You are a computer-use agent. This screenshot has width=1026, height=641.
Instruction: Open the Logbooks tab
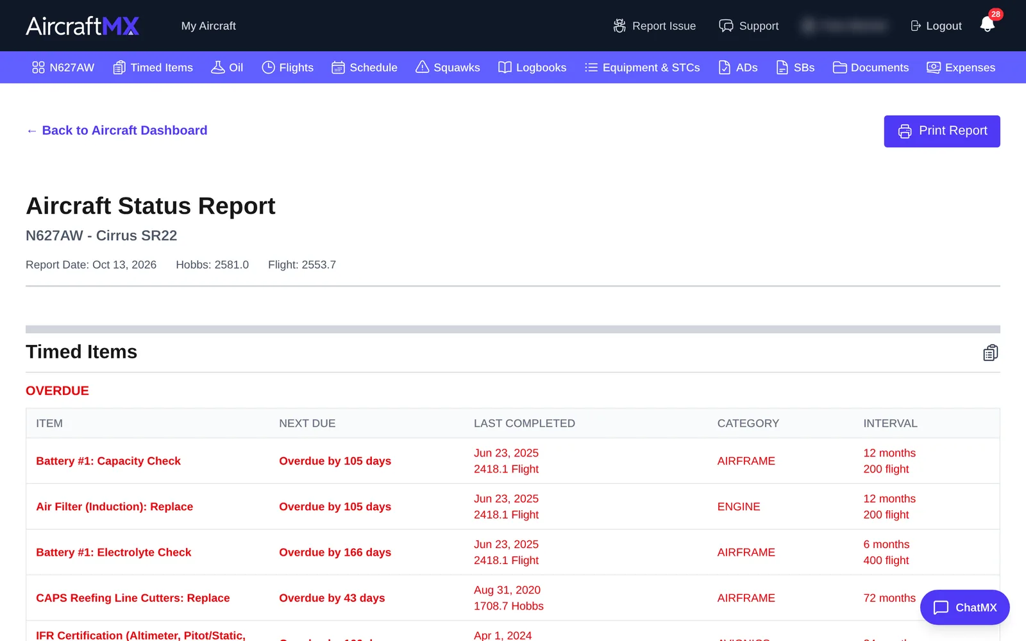pyautogui.click(x=532, y=67)
